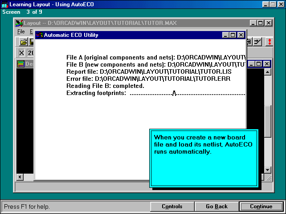Viewport: 286px width, 214px height.
Task: Go Back to the previous tutorial screen
Action: pyautogui.click(x=217, y=206)
